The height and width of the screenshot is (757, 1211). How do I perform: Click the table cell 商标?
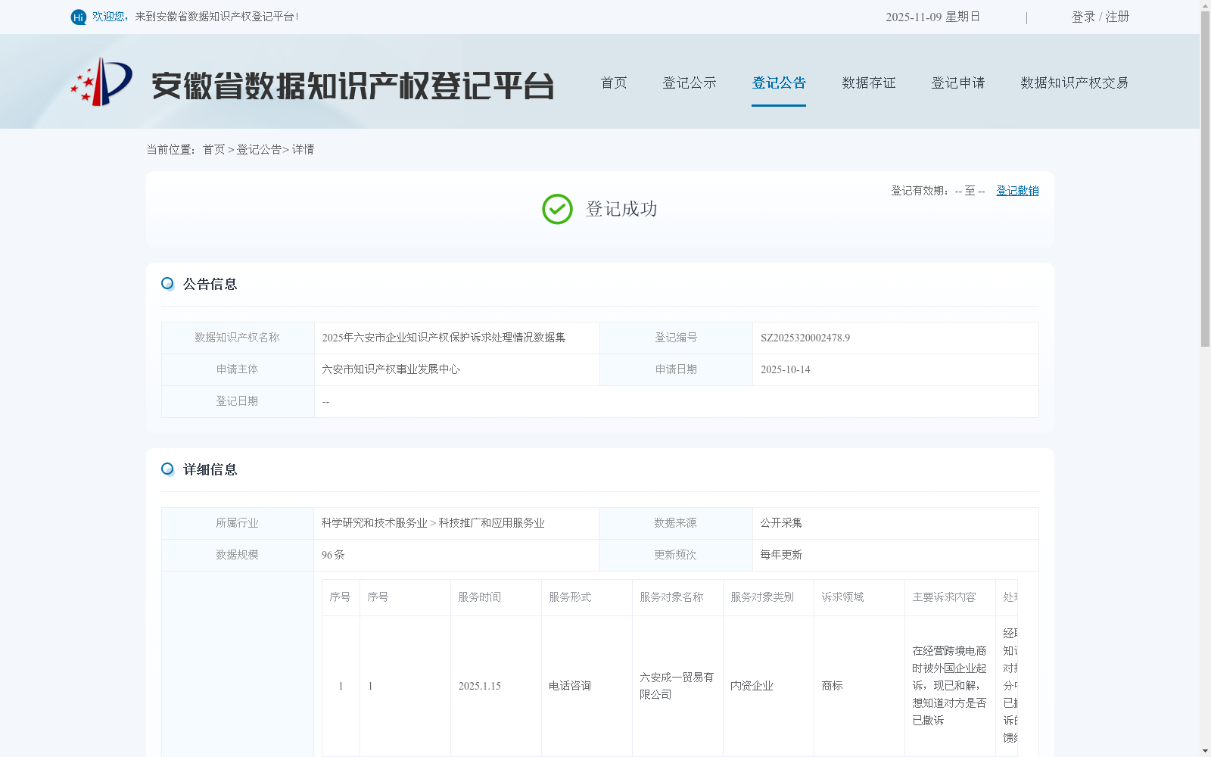[832, 686]
